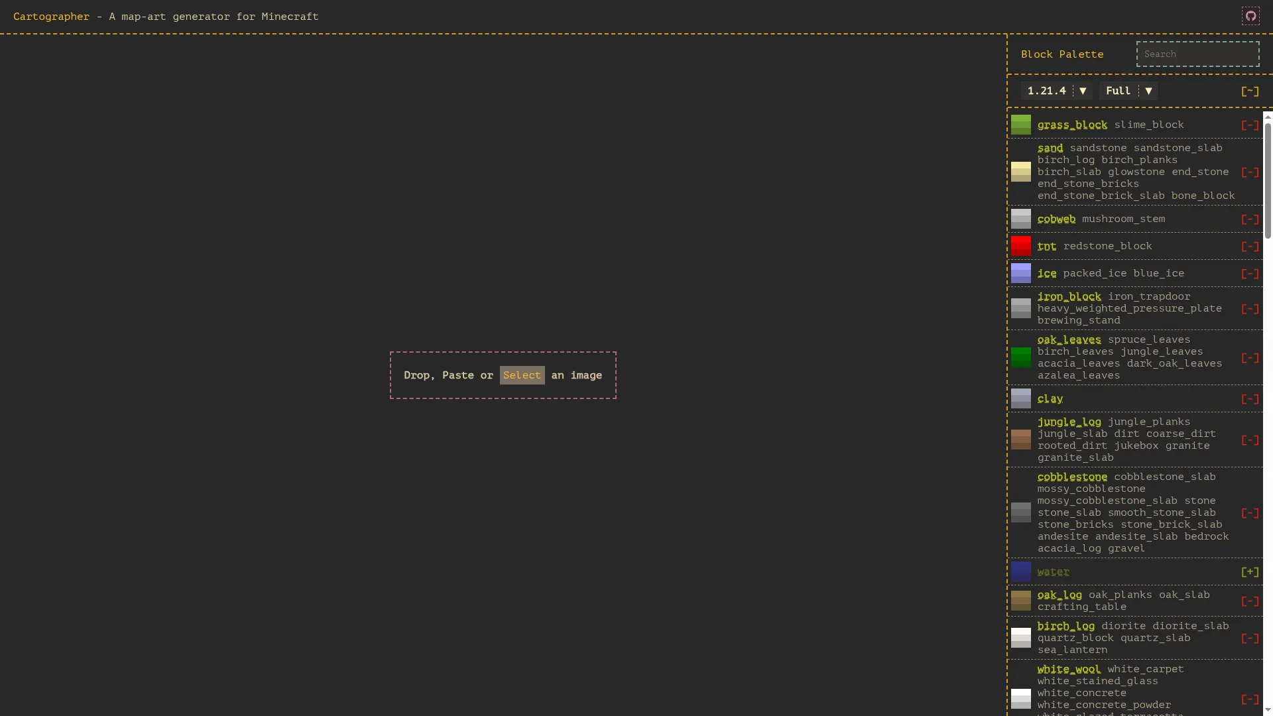This screenshot has height=716, width=1273.
Task: Open the Full palette preset dropdown
Action: click(x=1128, y=91)
